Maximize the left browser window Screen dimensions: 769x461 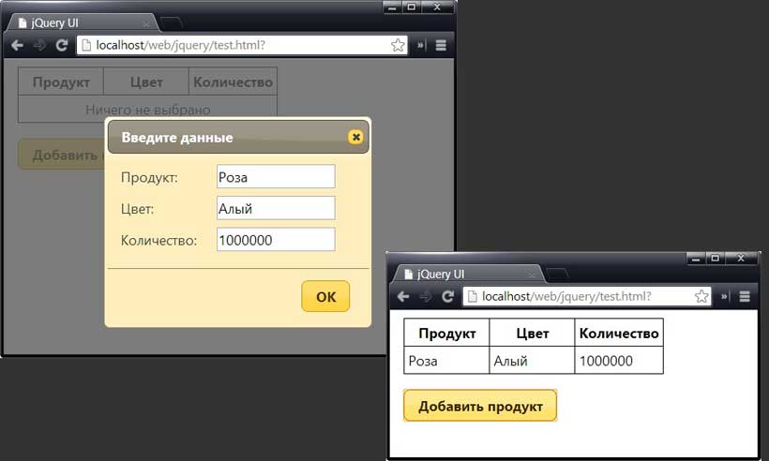[x=412, y=7]
